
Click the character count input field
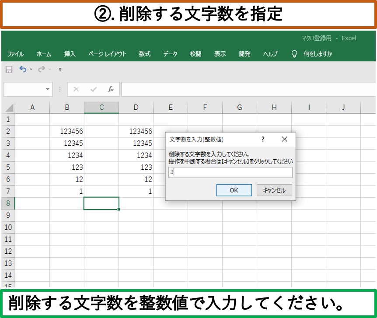230,172
